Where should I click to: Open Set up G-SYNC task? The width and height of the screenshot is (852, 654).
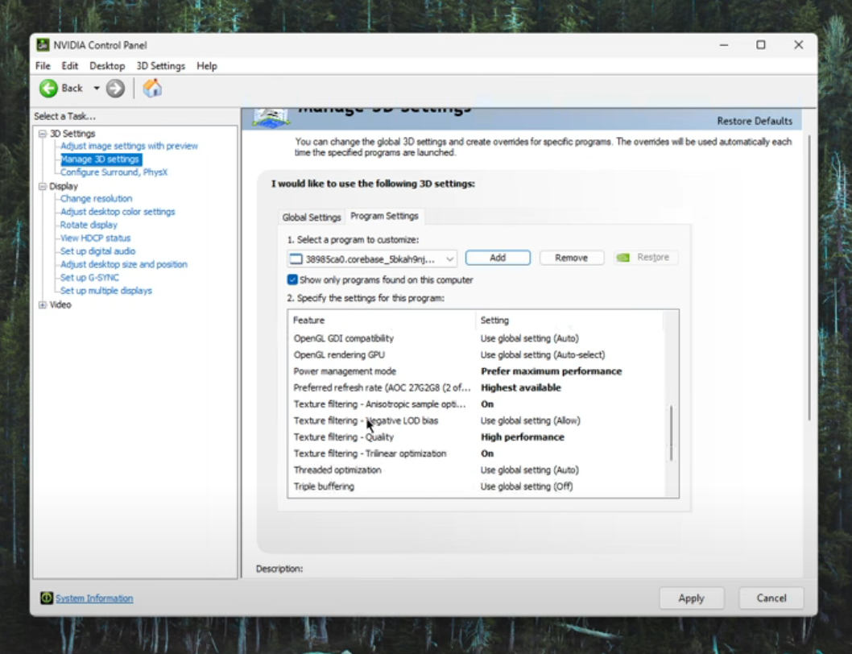(89, 277)
